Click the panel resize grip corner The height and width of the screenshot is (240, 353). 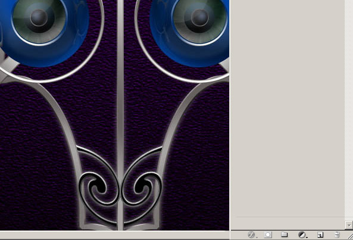(x=350, y=236)
